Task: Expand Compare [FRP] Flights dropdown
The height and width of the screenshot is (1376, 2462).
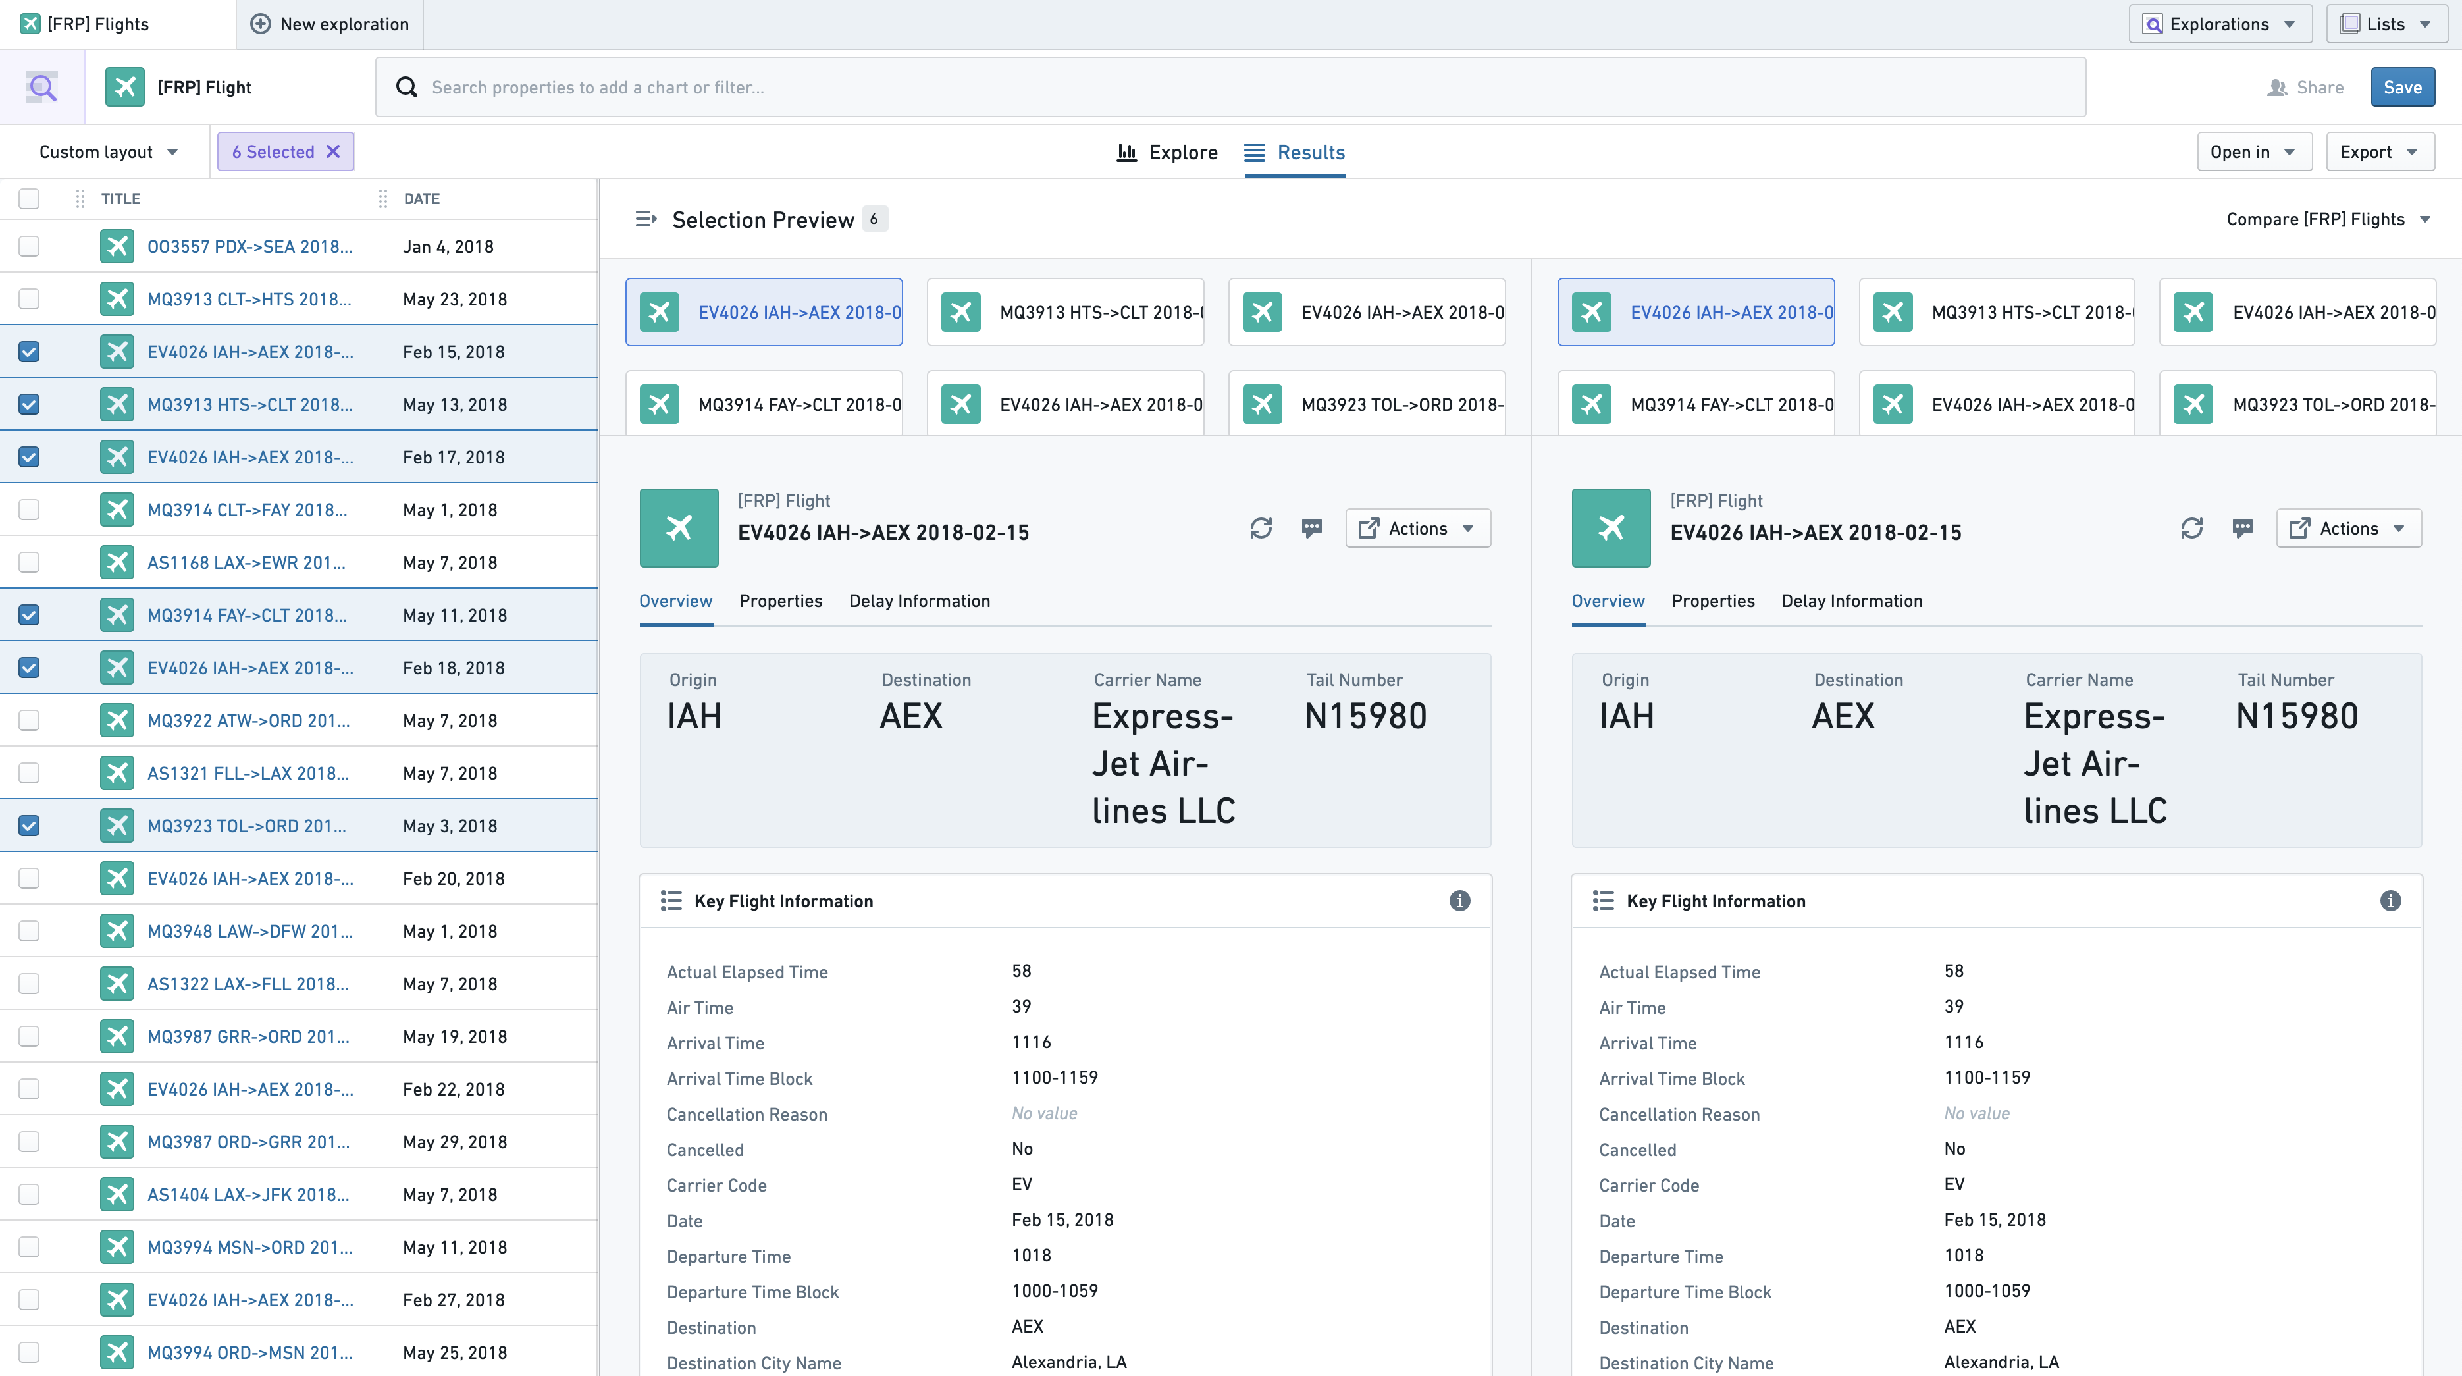Action: (2328, 219)
